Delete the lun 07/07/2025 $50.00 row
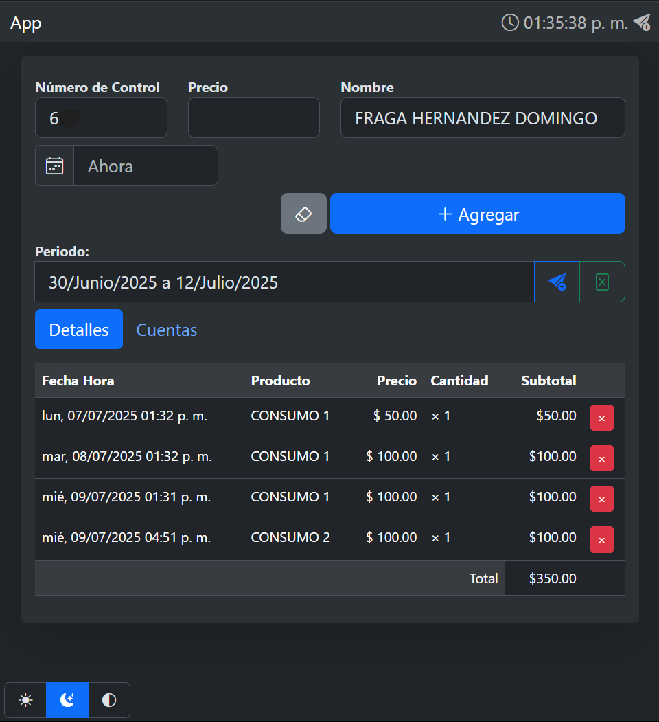659x722 pixels. tap(601, 418)
